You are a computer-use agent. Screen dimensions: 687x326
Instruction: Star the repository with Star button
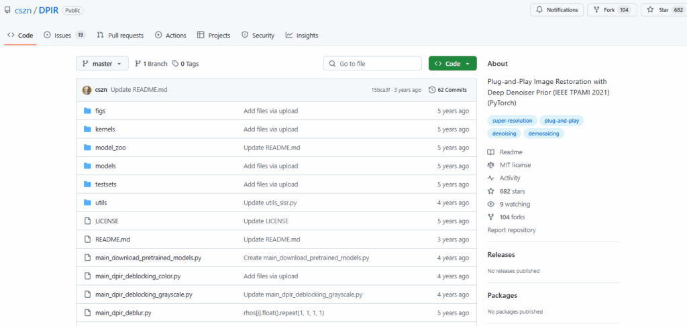tap(664, 10)
